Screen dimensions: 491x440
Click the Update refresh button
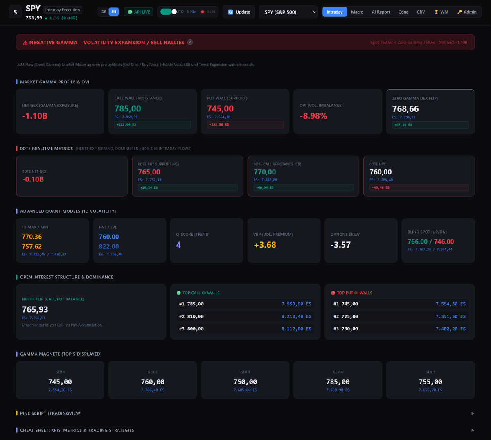239,12
